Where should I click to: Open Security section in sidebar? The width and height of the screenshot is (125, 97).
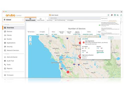(x=13, y=47)
